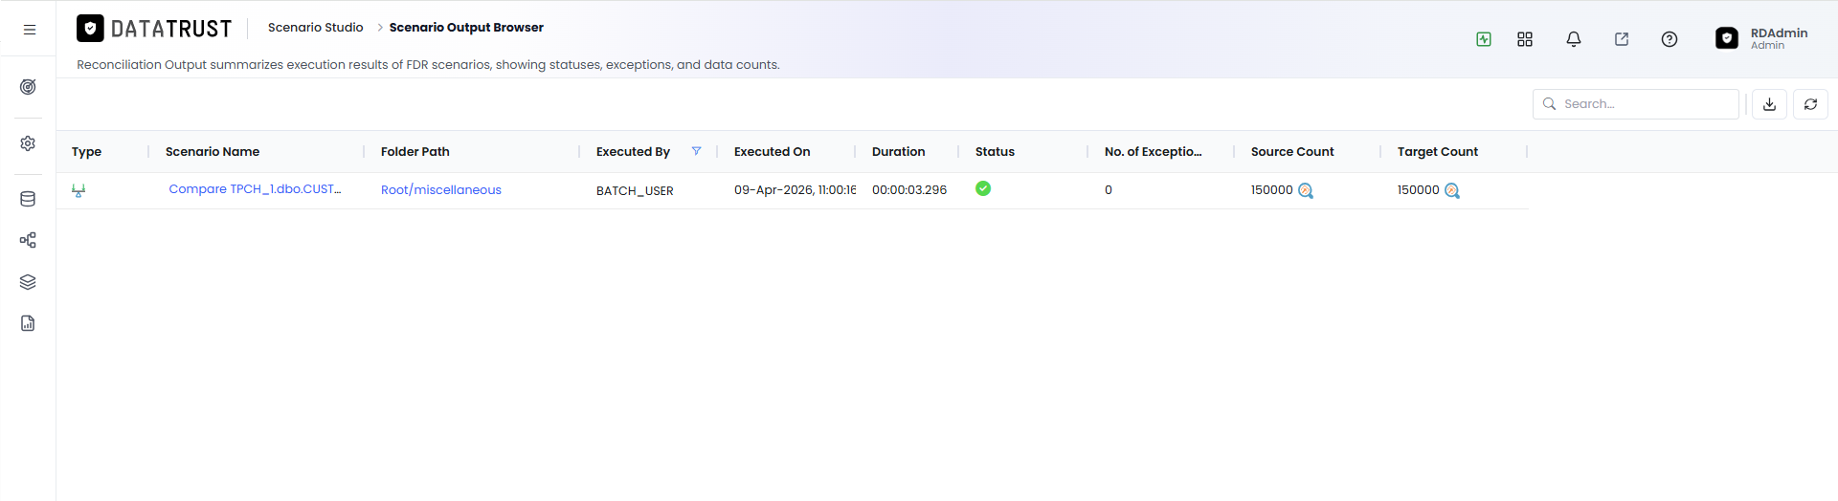Open the apps grid icon
Screen dimensions: 1838x501
pos(1525,39)
